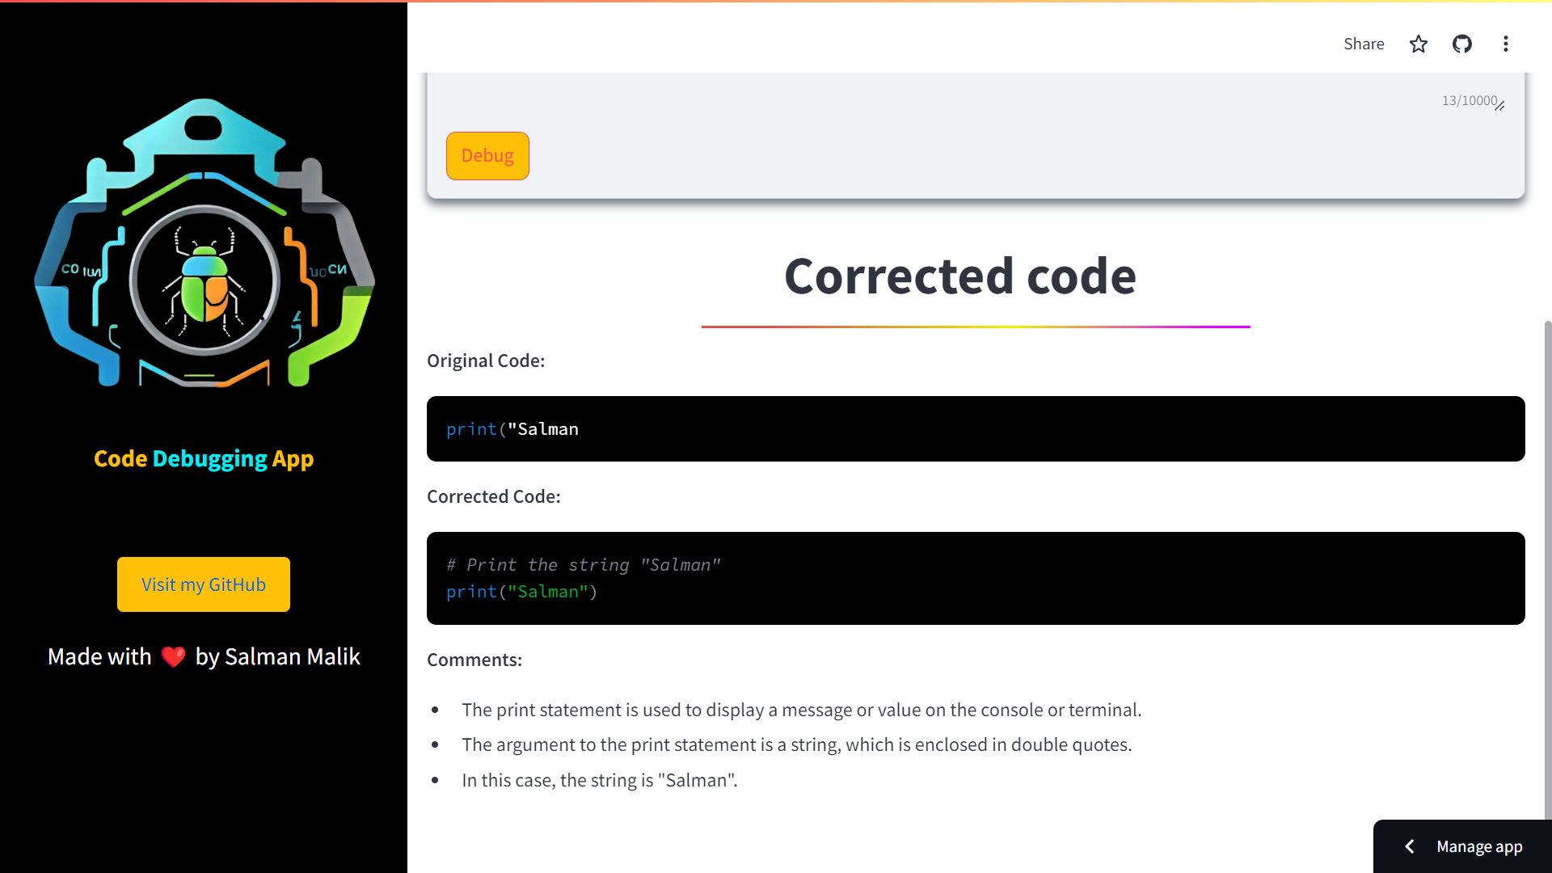Click the Corrected code heading
This screenshot has width=1552, height=873.
click(959, 276)
